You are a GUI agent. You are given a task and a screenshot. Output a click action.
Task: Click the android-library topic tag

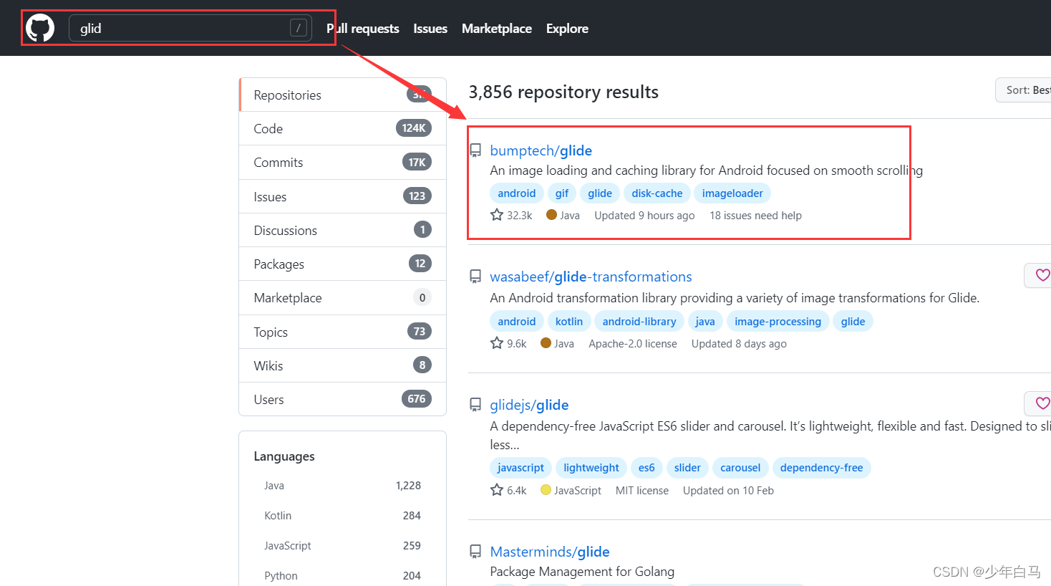point(639,322)
